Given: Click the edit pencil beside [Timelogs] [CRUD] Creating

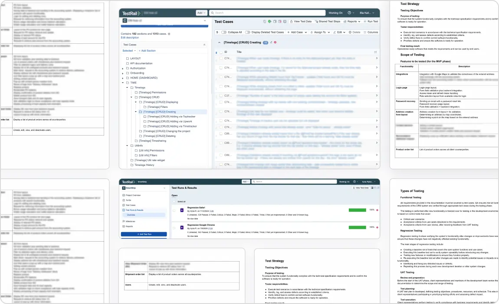Looking at the screenshot, I should point(271,42).
